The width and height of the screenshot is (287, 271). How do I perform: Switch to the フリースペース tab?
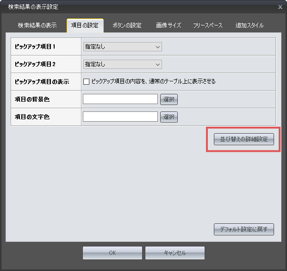(x=207, y=25)
